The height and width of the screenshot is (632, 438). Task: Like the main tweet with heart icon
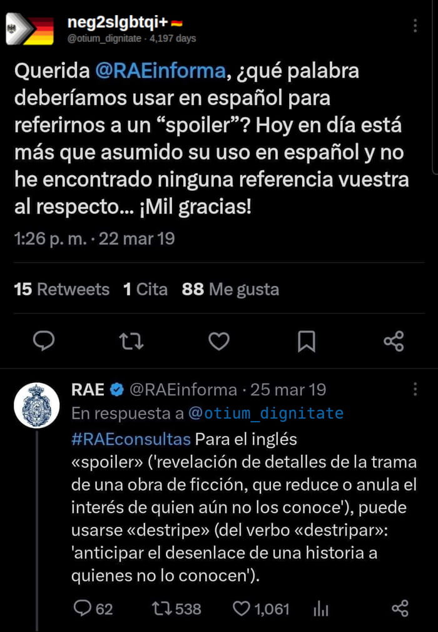point(219,341)
